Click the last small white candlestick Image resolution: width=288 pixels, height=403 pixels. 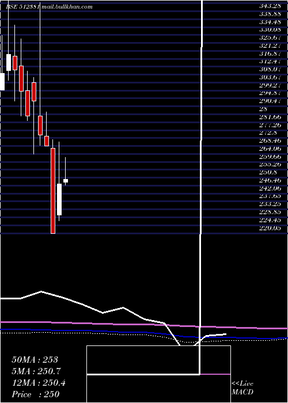(66, 181)
